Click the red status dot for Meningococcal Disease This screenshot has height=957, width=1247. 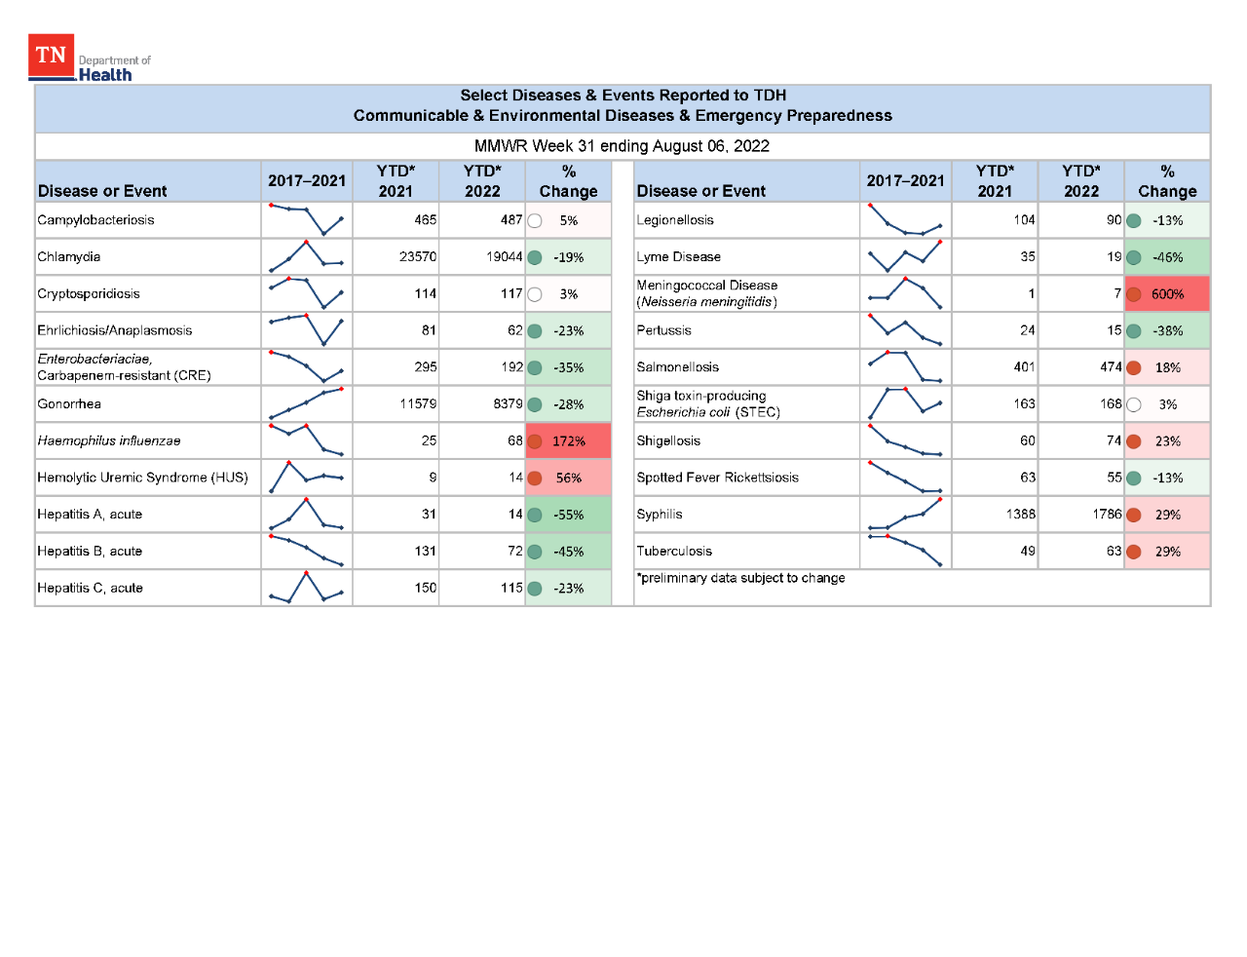tap(1134, 294)
